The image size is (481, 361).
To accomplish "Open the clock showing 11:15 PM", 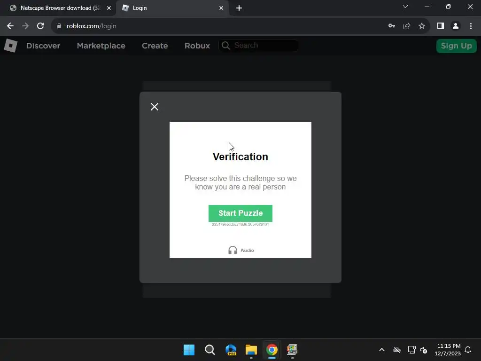I will pos(448,350).
